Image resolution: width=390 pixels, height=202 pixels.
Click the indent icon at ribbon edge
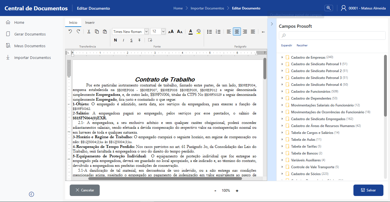tap(263, 32)
